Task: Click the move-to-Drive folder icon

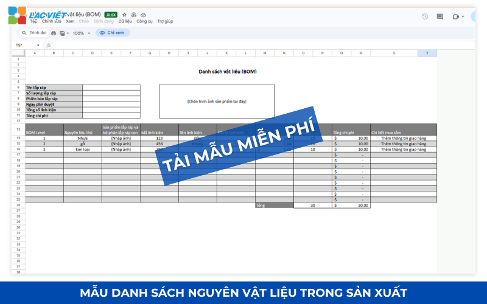Action: [134, 15]
